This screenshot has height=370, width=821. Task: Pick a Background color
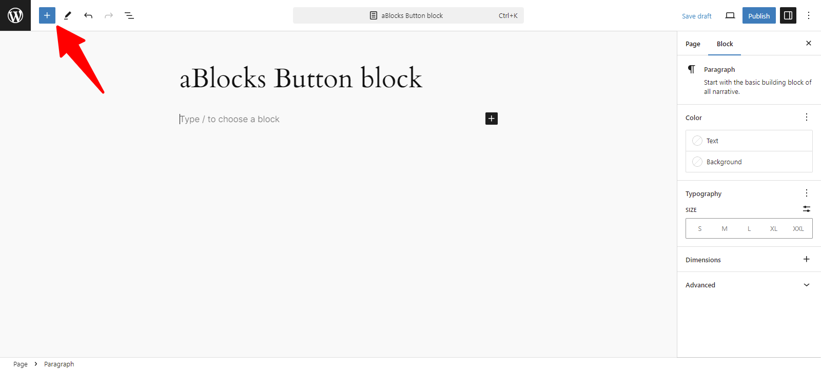tap(749, 162)
